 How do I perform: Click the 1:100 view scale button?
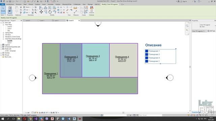pos(27,113)
